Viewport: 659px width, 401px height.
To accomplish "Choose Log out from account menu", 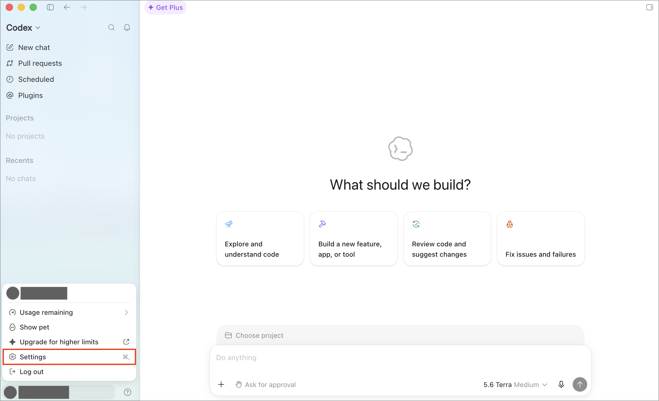I will (69, 372).
